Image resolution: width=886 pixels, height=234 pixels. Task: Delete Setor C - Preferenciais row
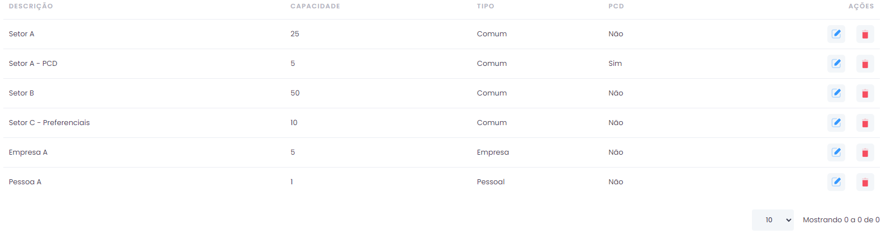(x=865, y=123)
